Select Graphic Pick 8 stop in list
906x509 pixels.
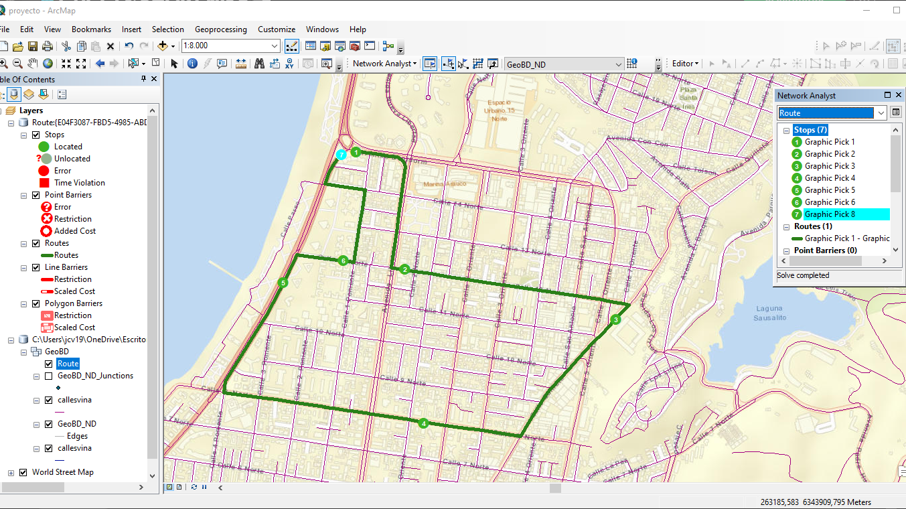[x=846, y=214]
